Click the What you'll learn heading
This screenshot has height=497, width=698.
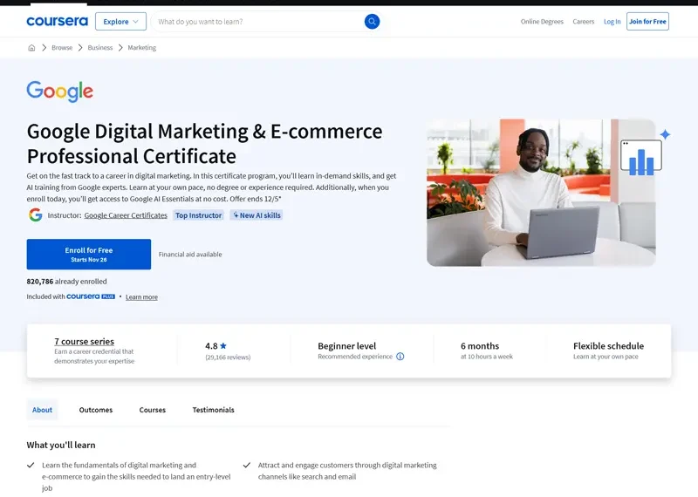61,445
